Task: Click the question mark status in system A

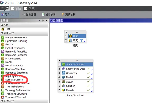Action: tap(82, 40)
